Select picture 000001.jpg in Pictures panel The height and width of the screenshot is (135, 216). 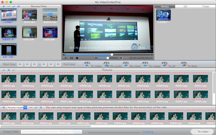pyautogui.click(x=9, y=79)
